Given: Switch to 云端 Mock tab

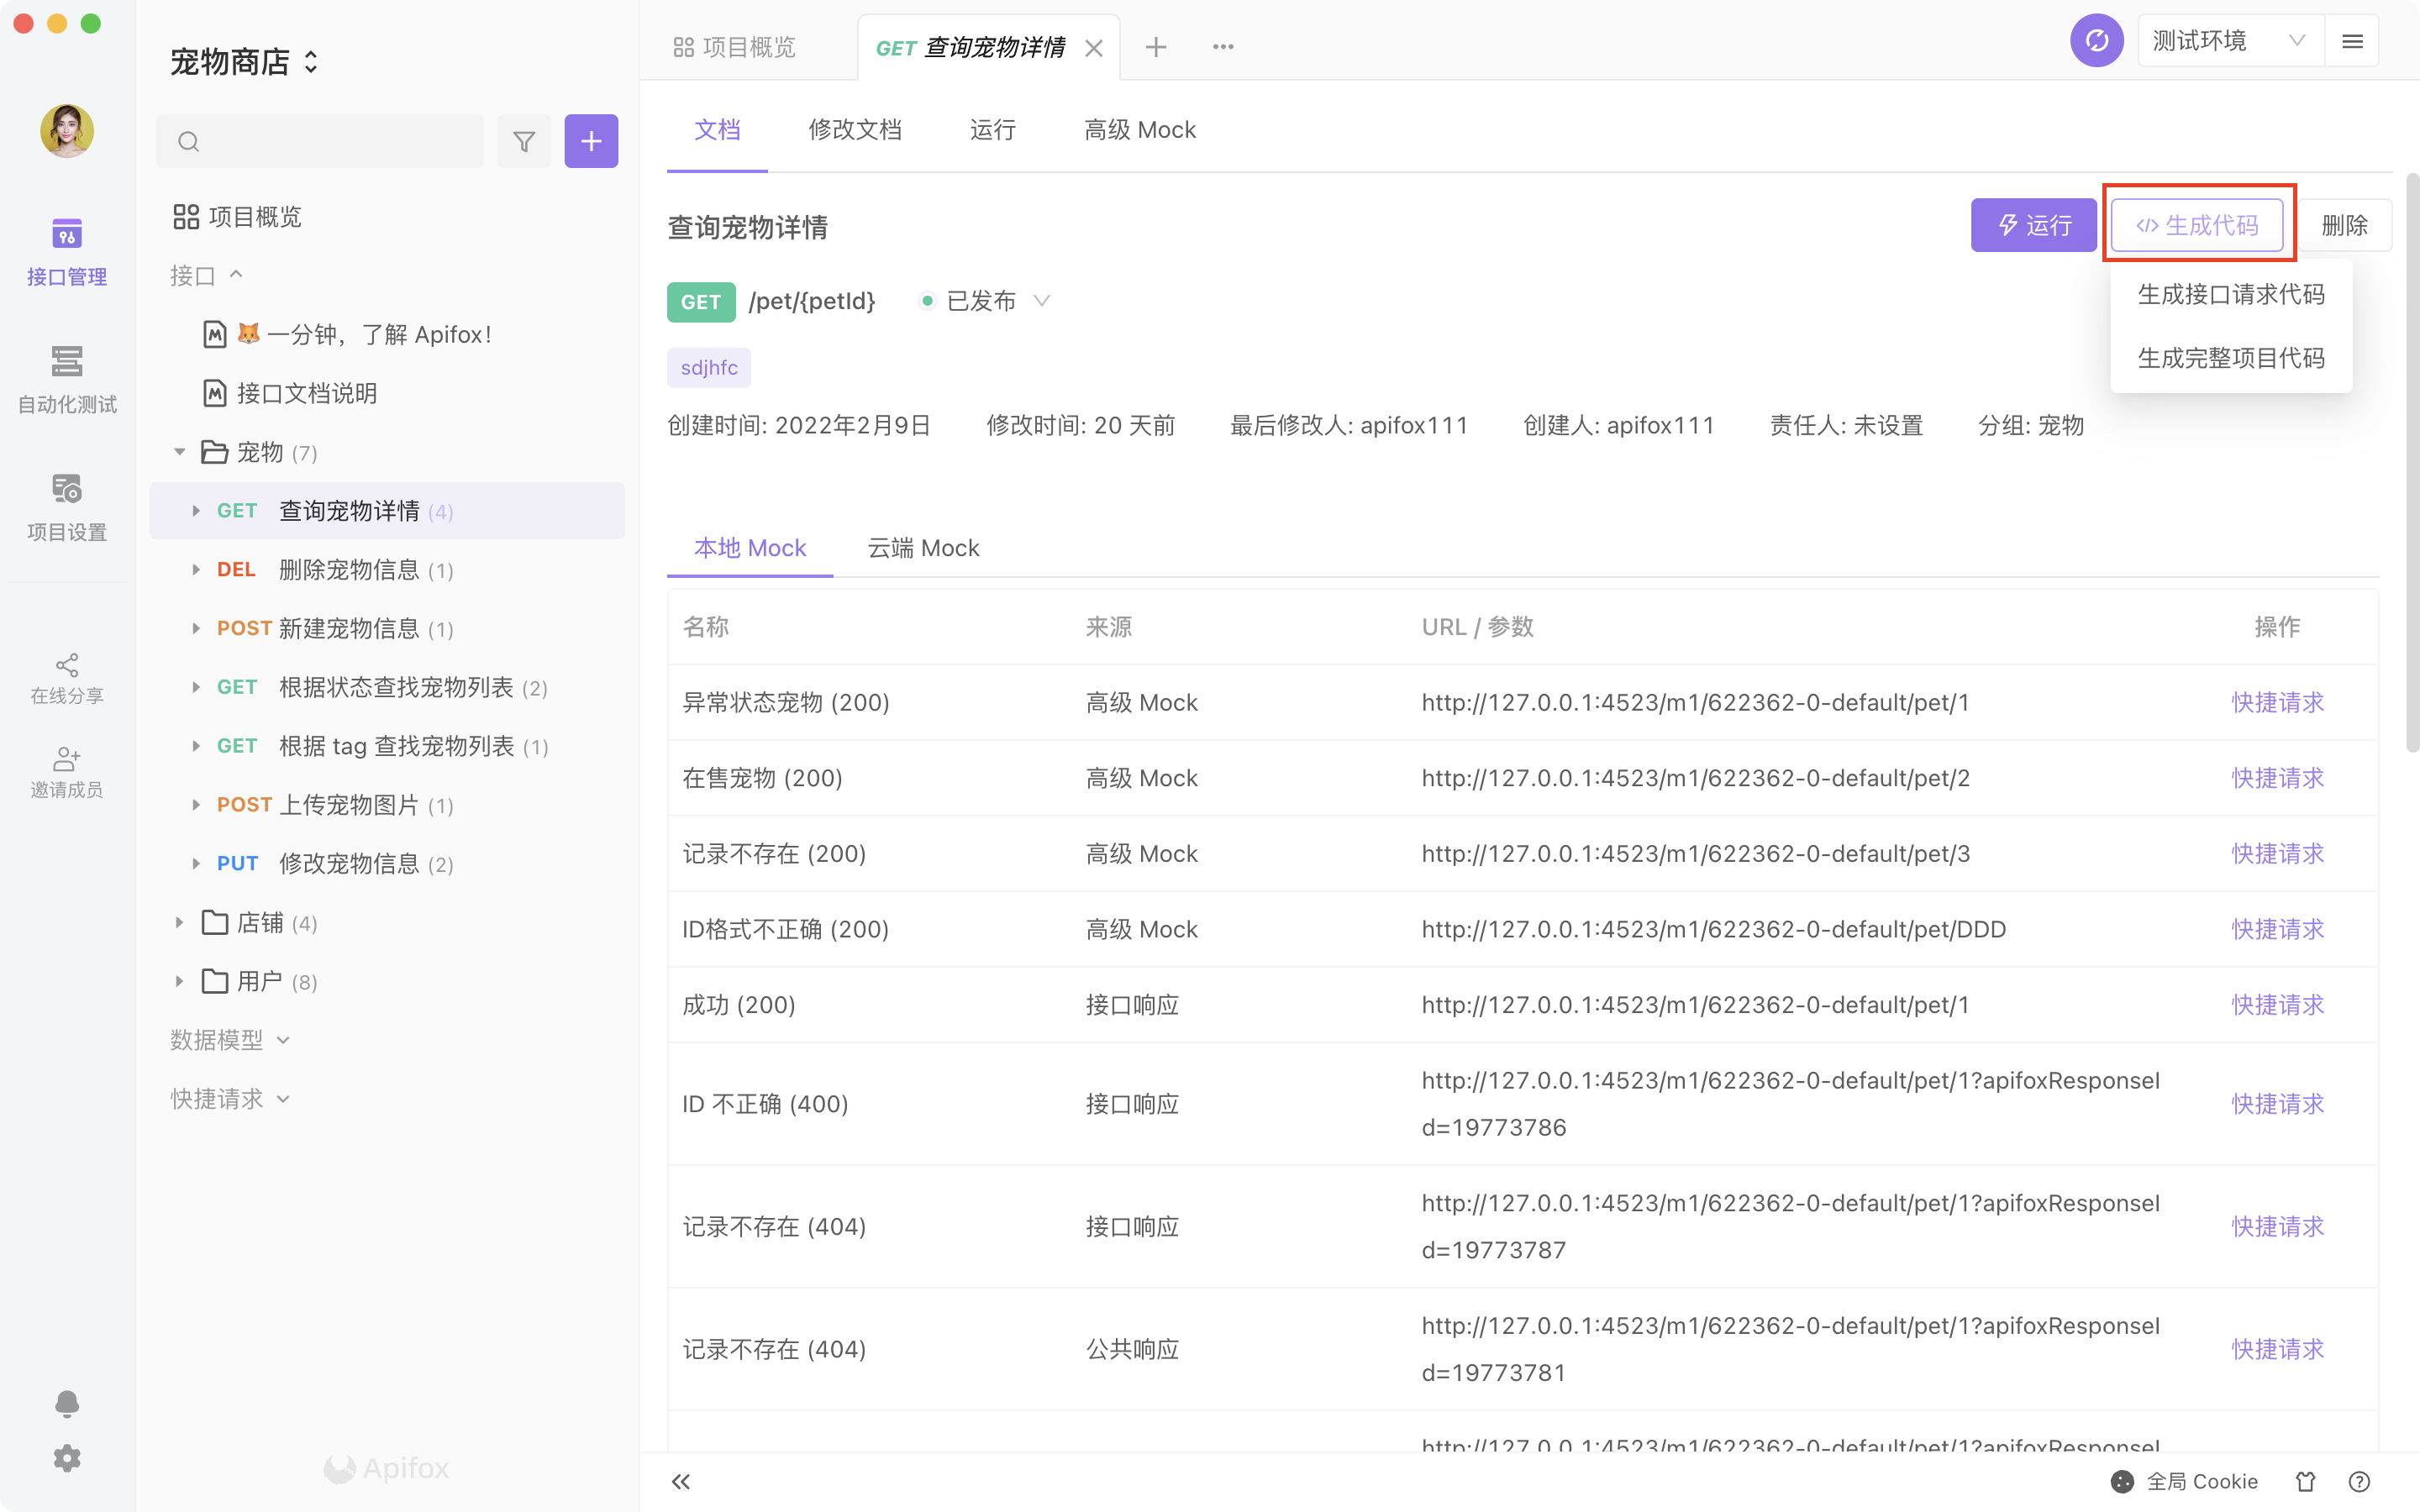Looking at the screenshot, I should click(x=923, y=548).
